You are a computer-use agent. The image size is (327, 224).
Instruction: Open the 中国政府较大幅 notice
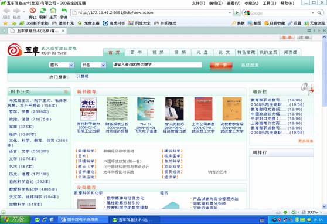point(277,114)
